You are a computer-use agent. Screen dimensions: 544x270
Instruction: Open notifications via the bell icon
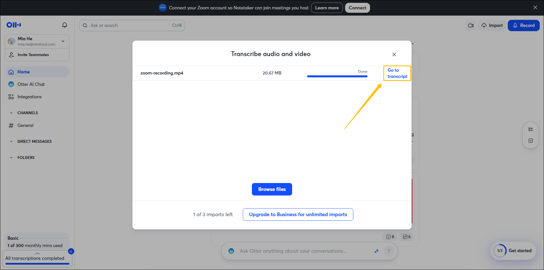coord(65,25)
